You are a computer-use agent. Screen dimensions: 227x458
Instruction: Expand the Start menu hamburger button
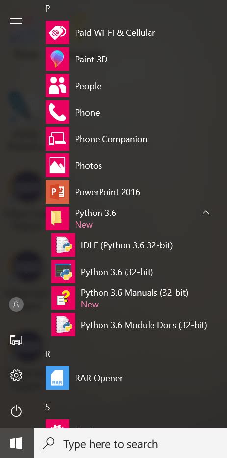coord(16,21)
